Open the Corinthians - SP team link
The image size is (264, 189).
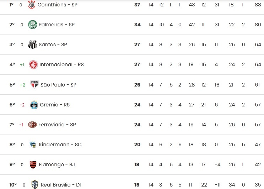click(58, 5)
